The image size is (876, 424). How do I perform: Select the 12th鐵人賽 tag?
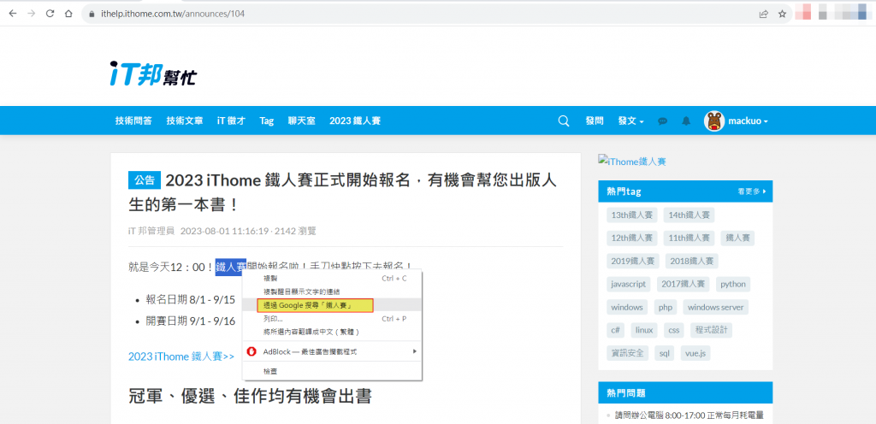click(x=632, y=238)
